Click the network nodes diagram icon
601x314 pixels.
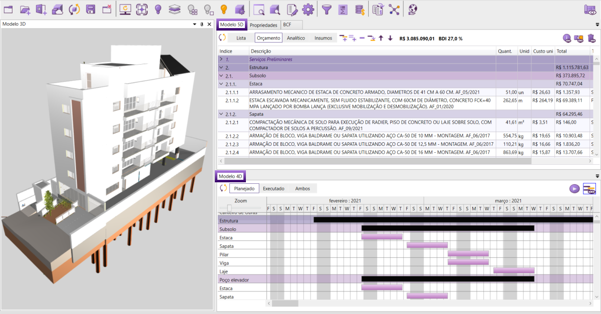coord(394,9)
